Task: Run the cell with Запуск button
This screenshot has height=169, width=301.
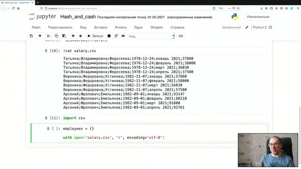Action: coord(95,36)
